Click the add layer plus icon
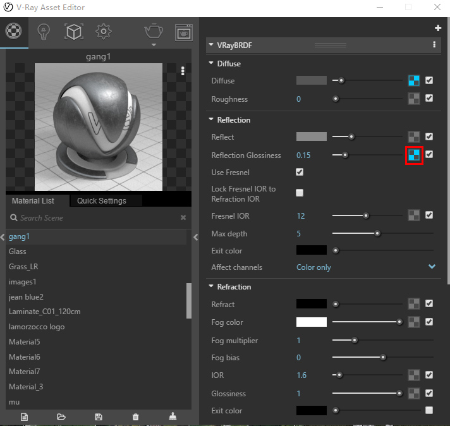 [x=437, y=28]
